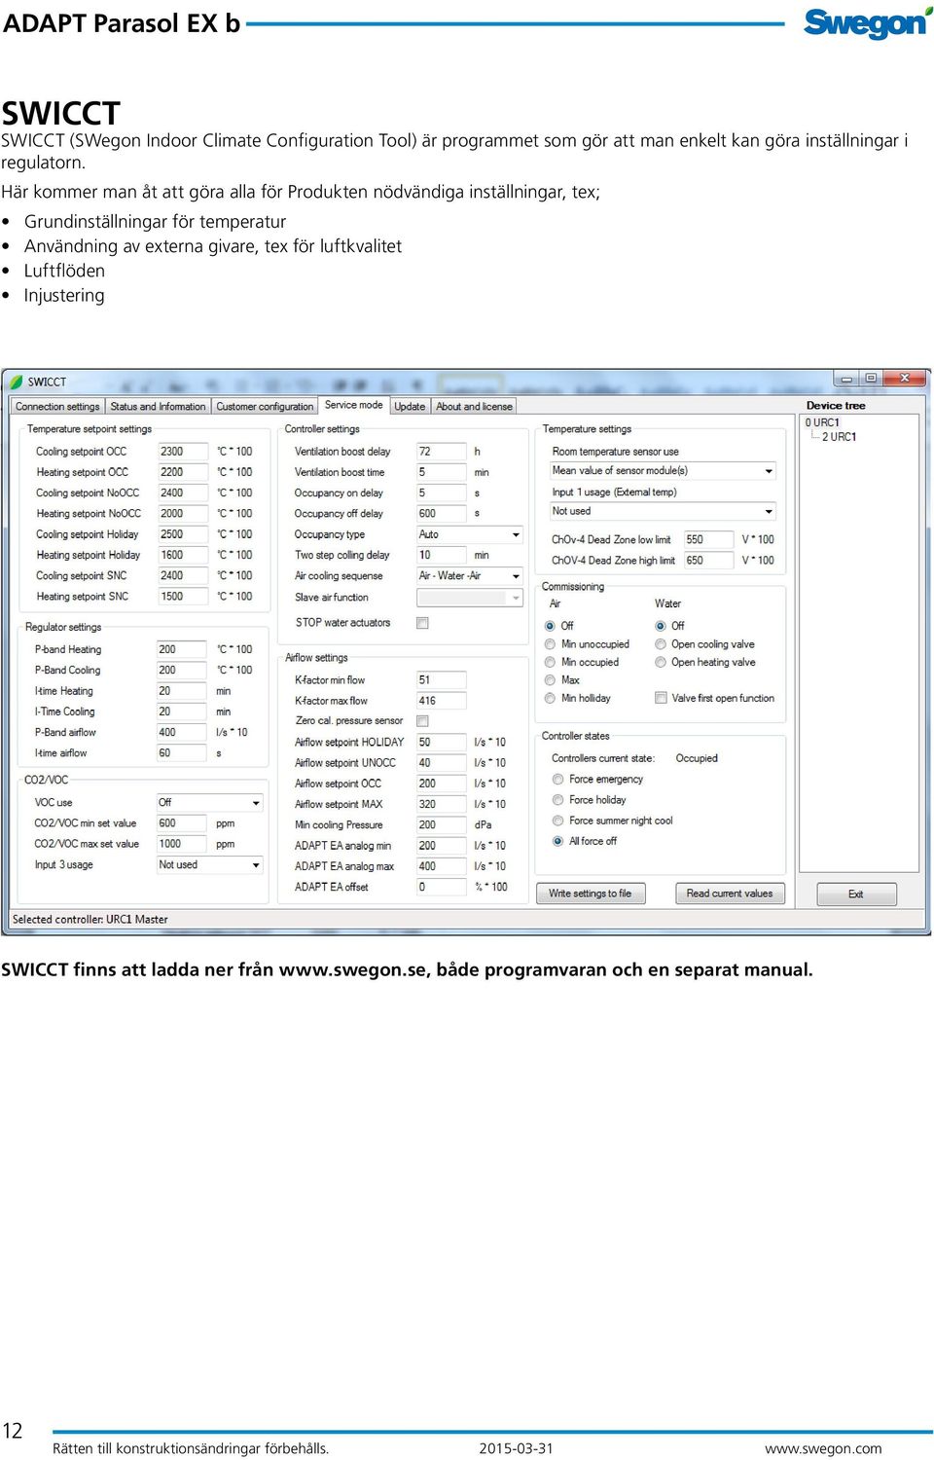Choose Open heating valve option

[x=661, y=663]
